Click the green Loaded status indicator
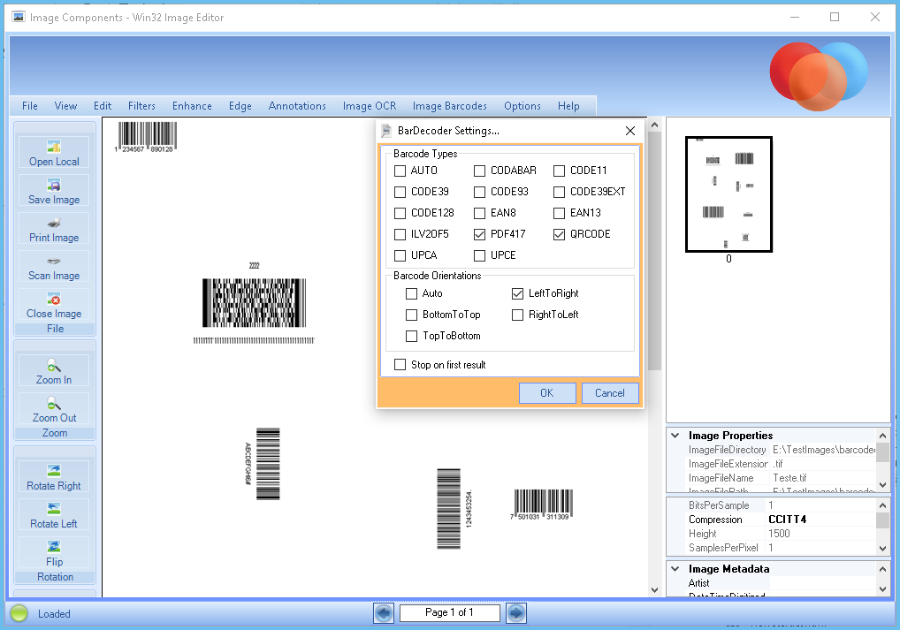Screen dimensions: 900x630 point(19,613)
